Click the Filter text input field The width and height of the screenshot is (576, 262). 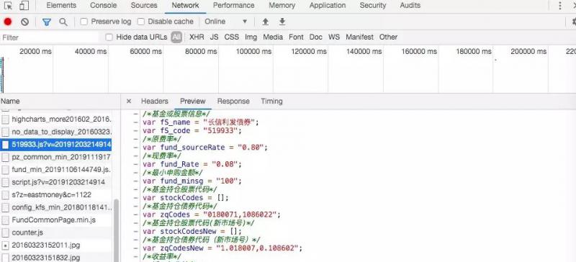50,37
